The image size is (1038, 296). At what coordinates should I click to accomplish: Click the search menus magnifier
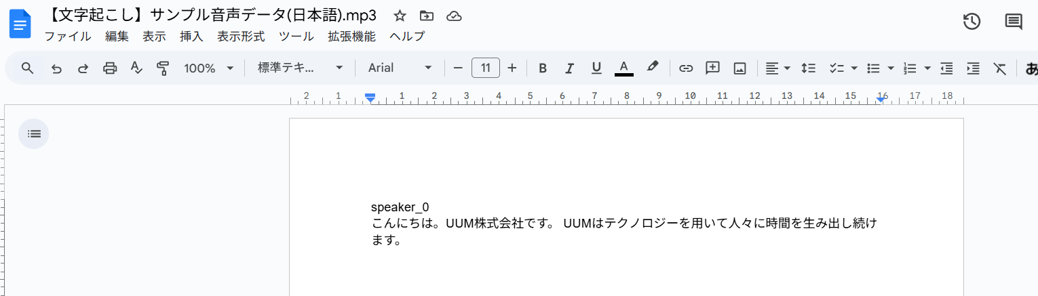click(27, 68)
